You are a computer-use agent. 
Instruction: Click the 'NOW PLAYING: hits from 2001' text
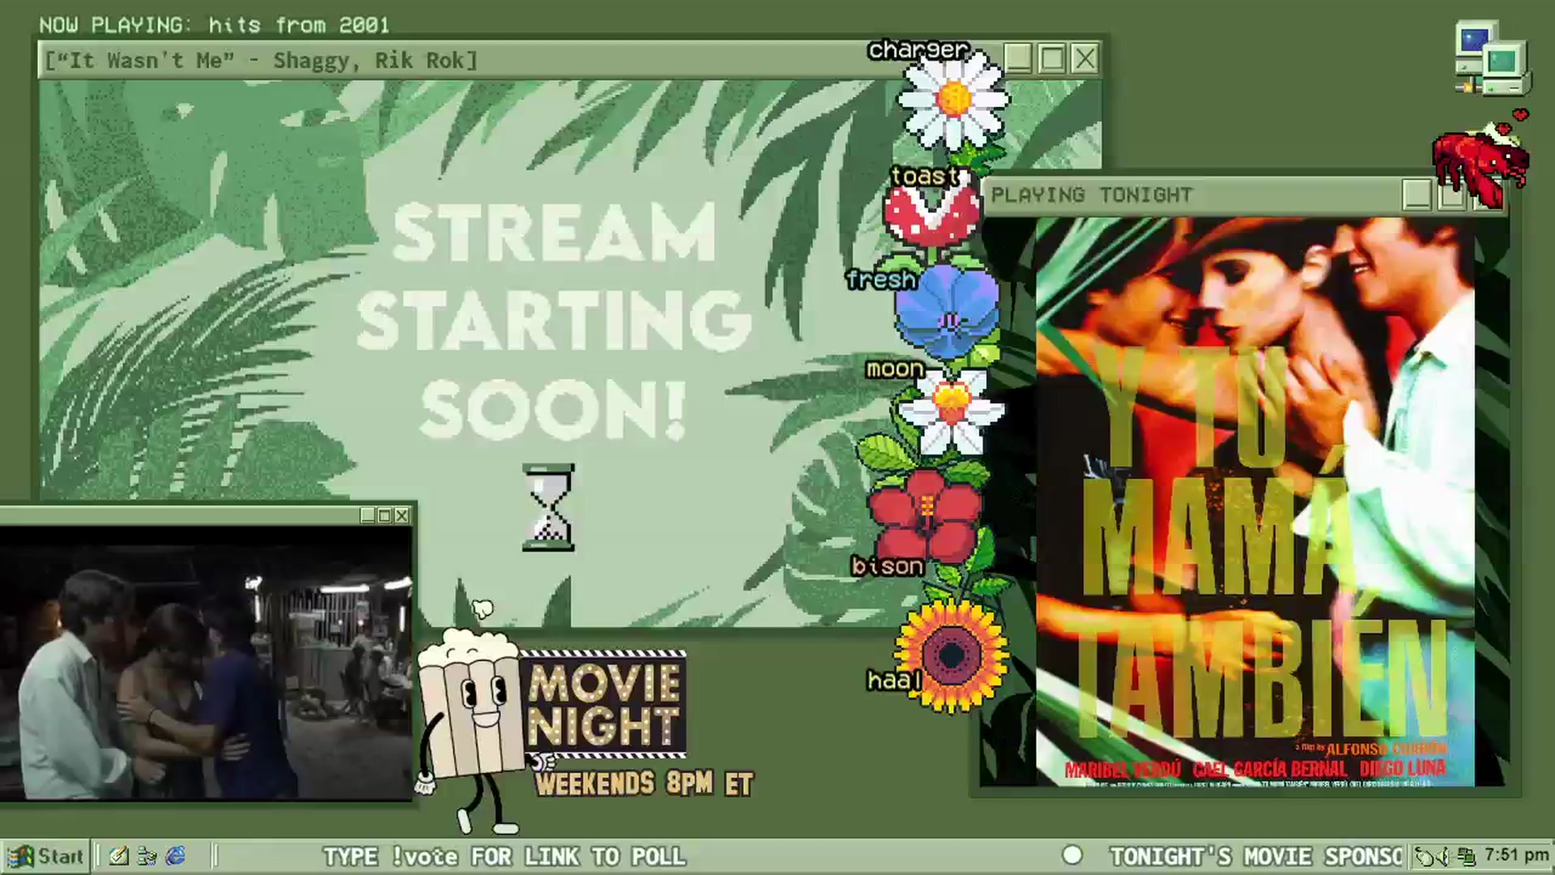[215, 25]
